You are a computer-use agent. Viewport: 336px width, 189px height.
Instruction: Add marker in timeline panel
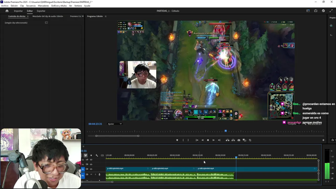click(x=91, y=155)
